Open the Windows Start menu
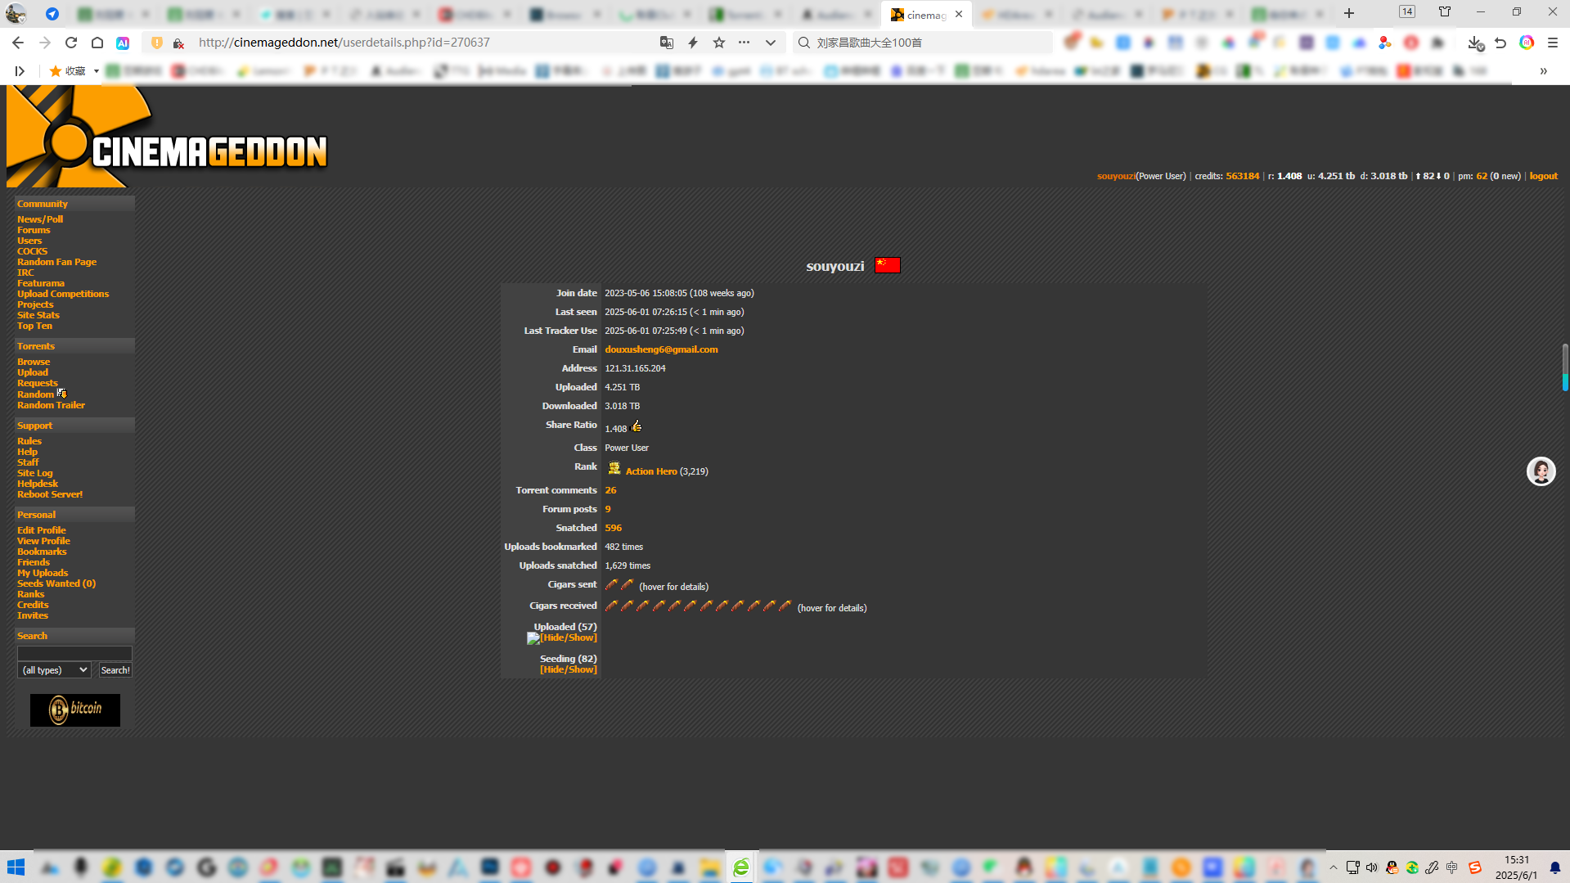Image resolution: width=1570 pixels, height=883 pixels. coord(16,867)
